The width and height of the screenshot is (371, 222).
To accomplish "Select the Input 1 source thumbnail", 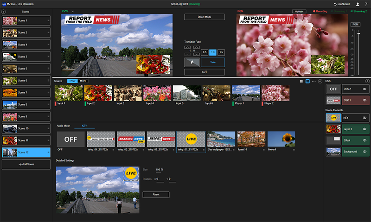I will coord(69,93).
